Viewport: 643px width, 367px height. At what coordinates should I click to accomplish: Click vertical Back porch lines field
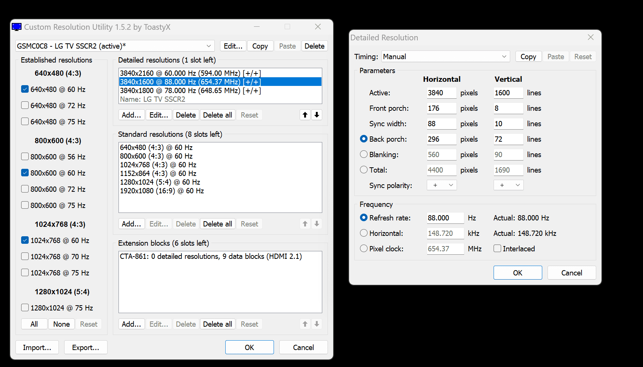click(508, 139)
